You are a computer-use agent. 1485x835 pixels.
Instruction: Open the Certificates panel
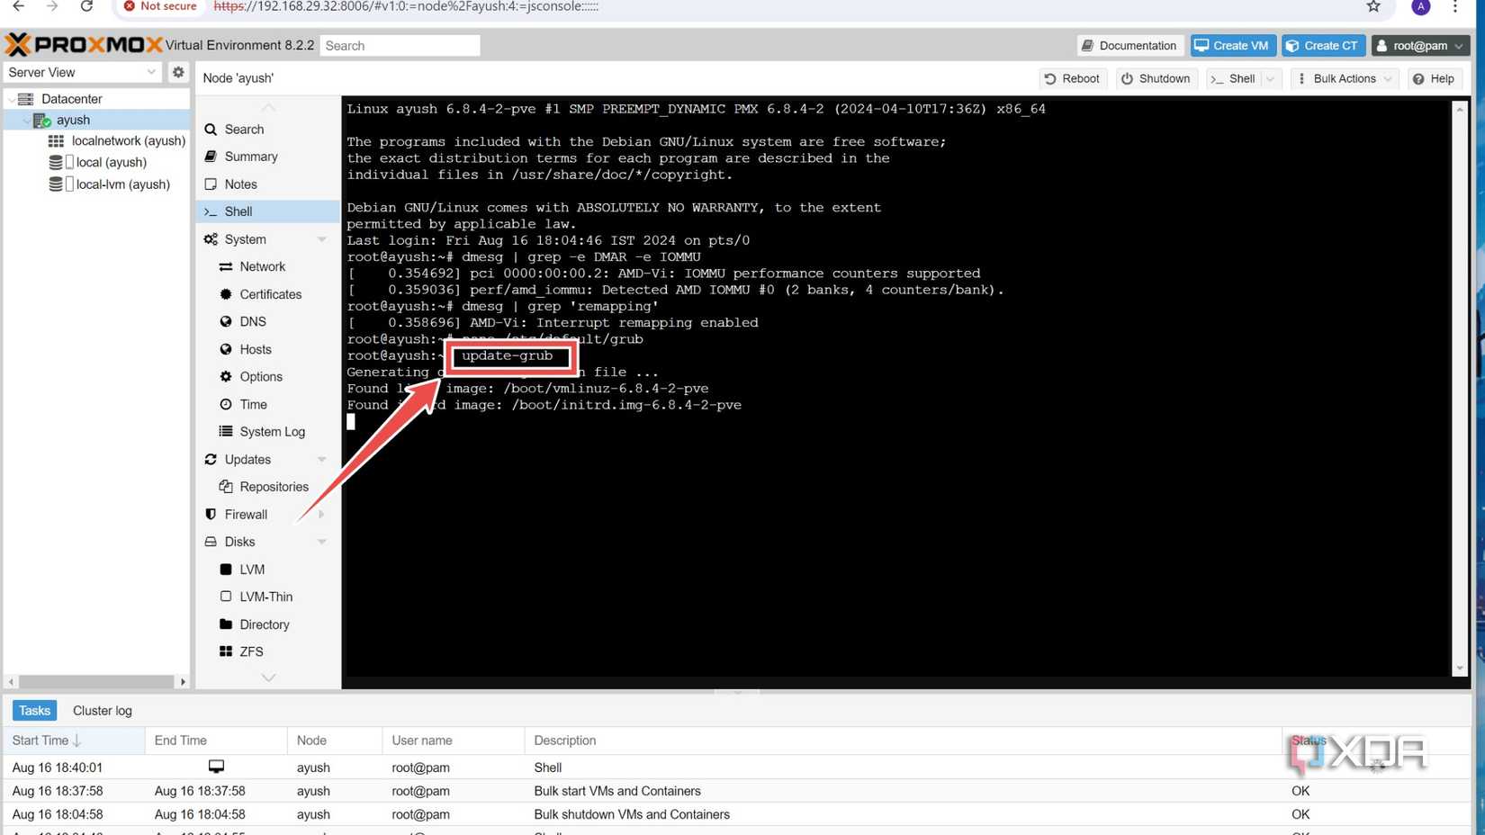(269, 294)
